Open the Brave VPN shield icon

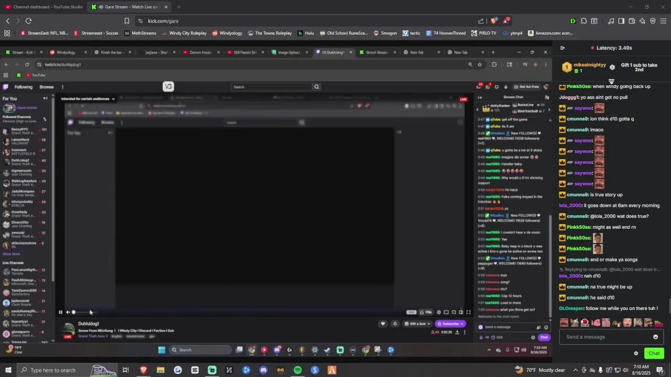[x=653, y=21]
